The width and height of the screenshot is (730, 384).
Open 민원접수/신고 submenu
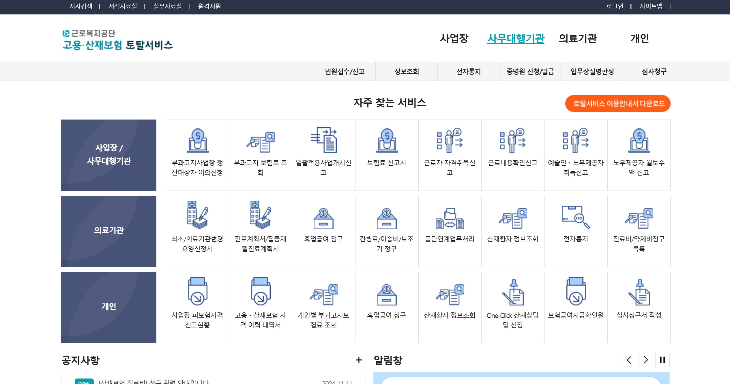coord(345,72)
